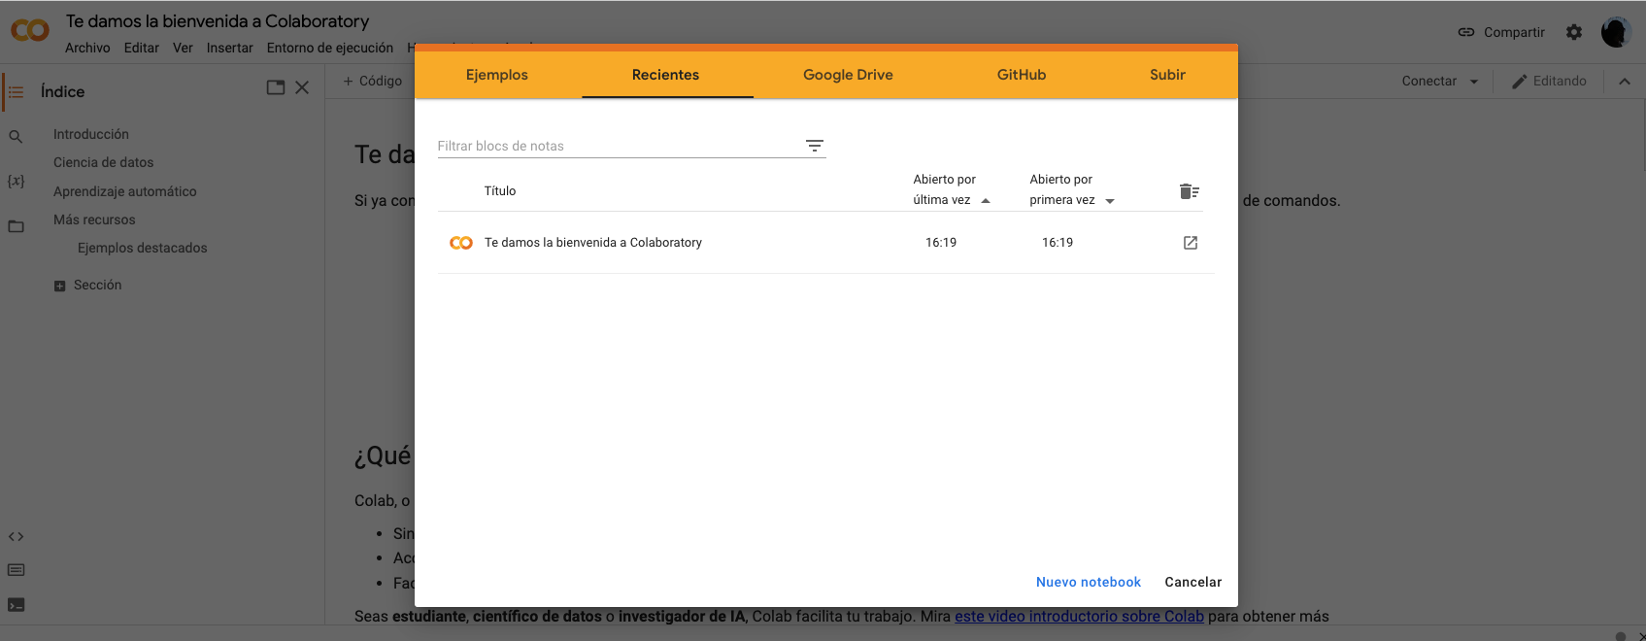Go to Más recursos section
The height and width of the screenshot is (641, 1646).
coord(94,219)
